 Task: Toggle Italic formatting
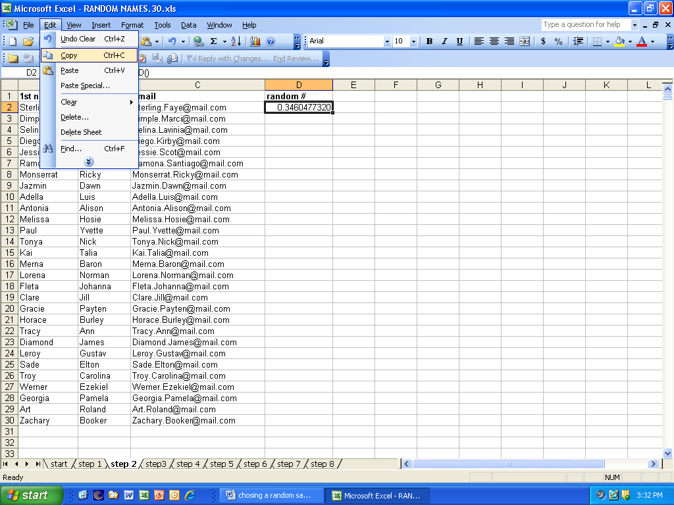(x=444, y=41)
